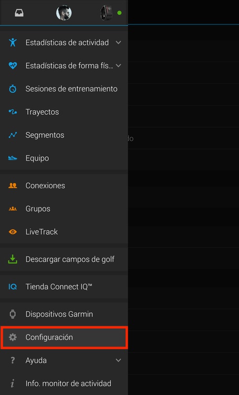
Task: Open Conexiones menu item
Action: point(64,185)
